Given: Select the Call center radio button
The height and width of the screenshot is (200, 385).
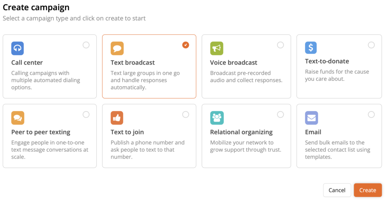Looking at the screenshot, I should 86,45.
